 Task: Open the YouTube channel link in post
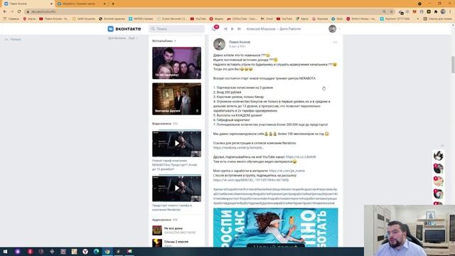tap(301, 157)
